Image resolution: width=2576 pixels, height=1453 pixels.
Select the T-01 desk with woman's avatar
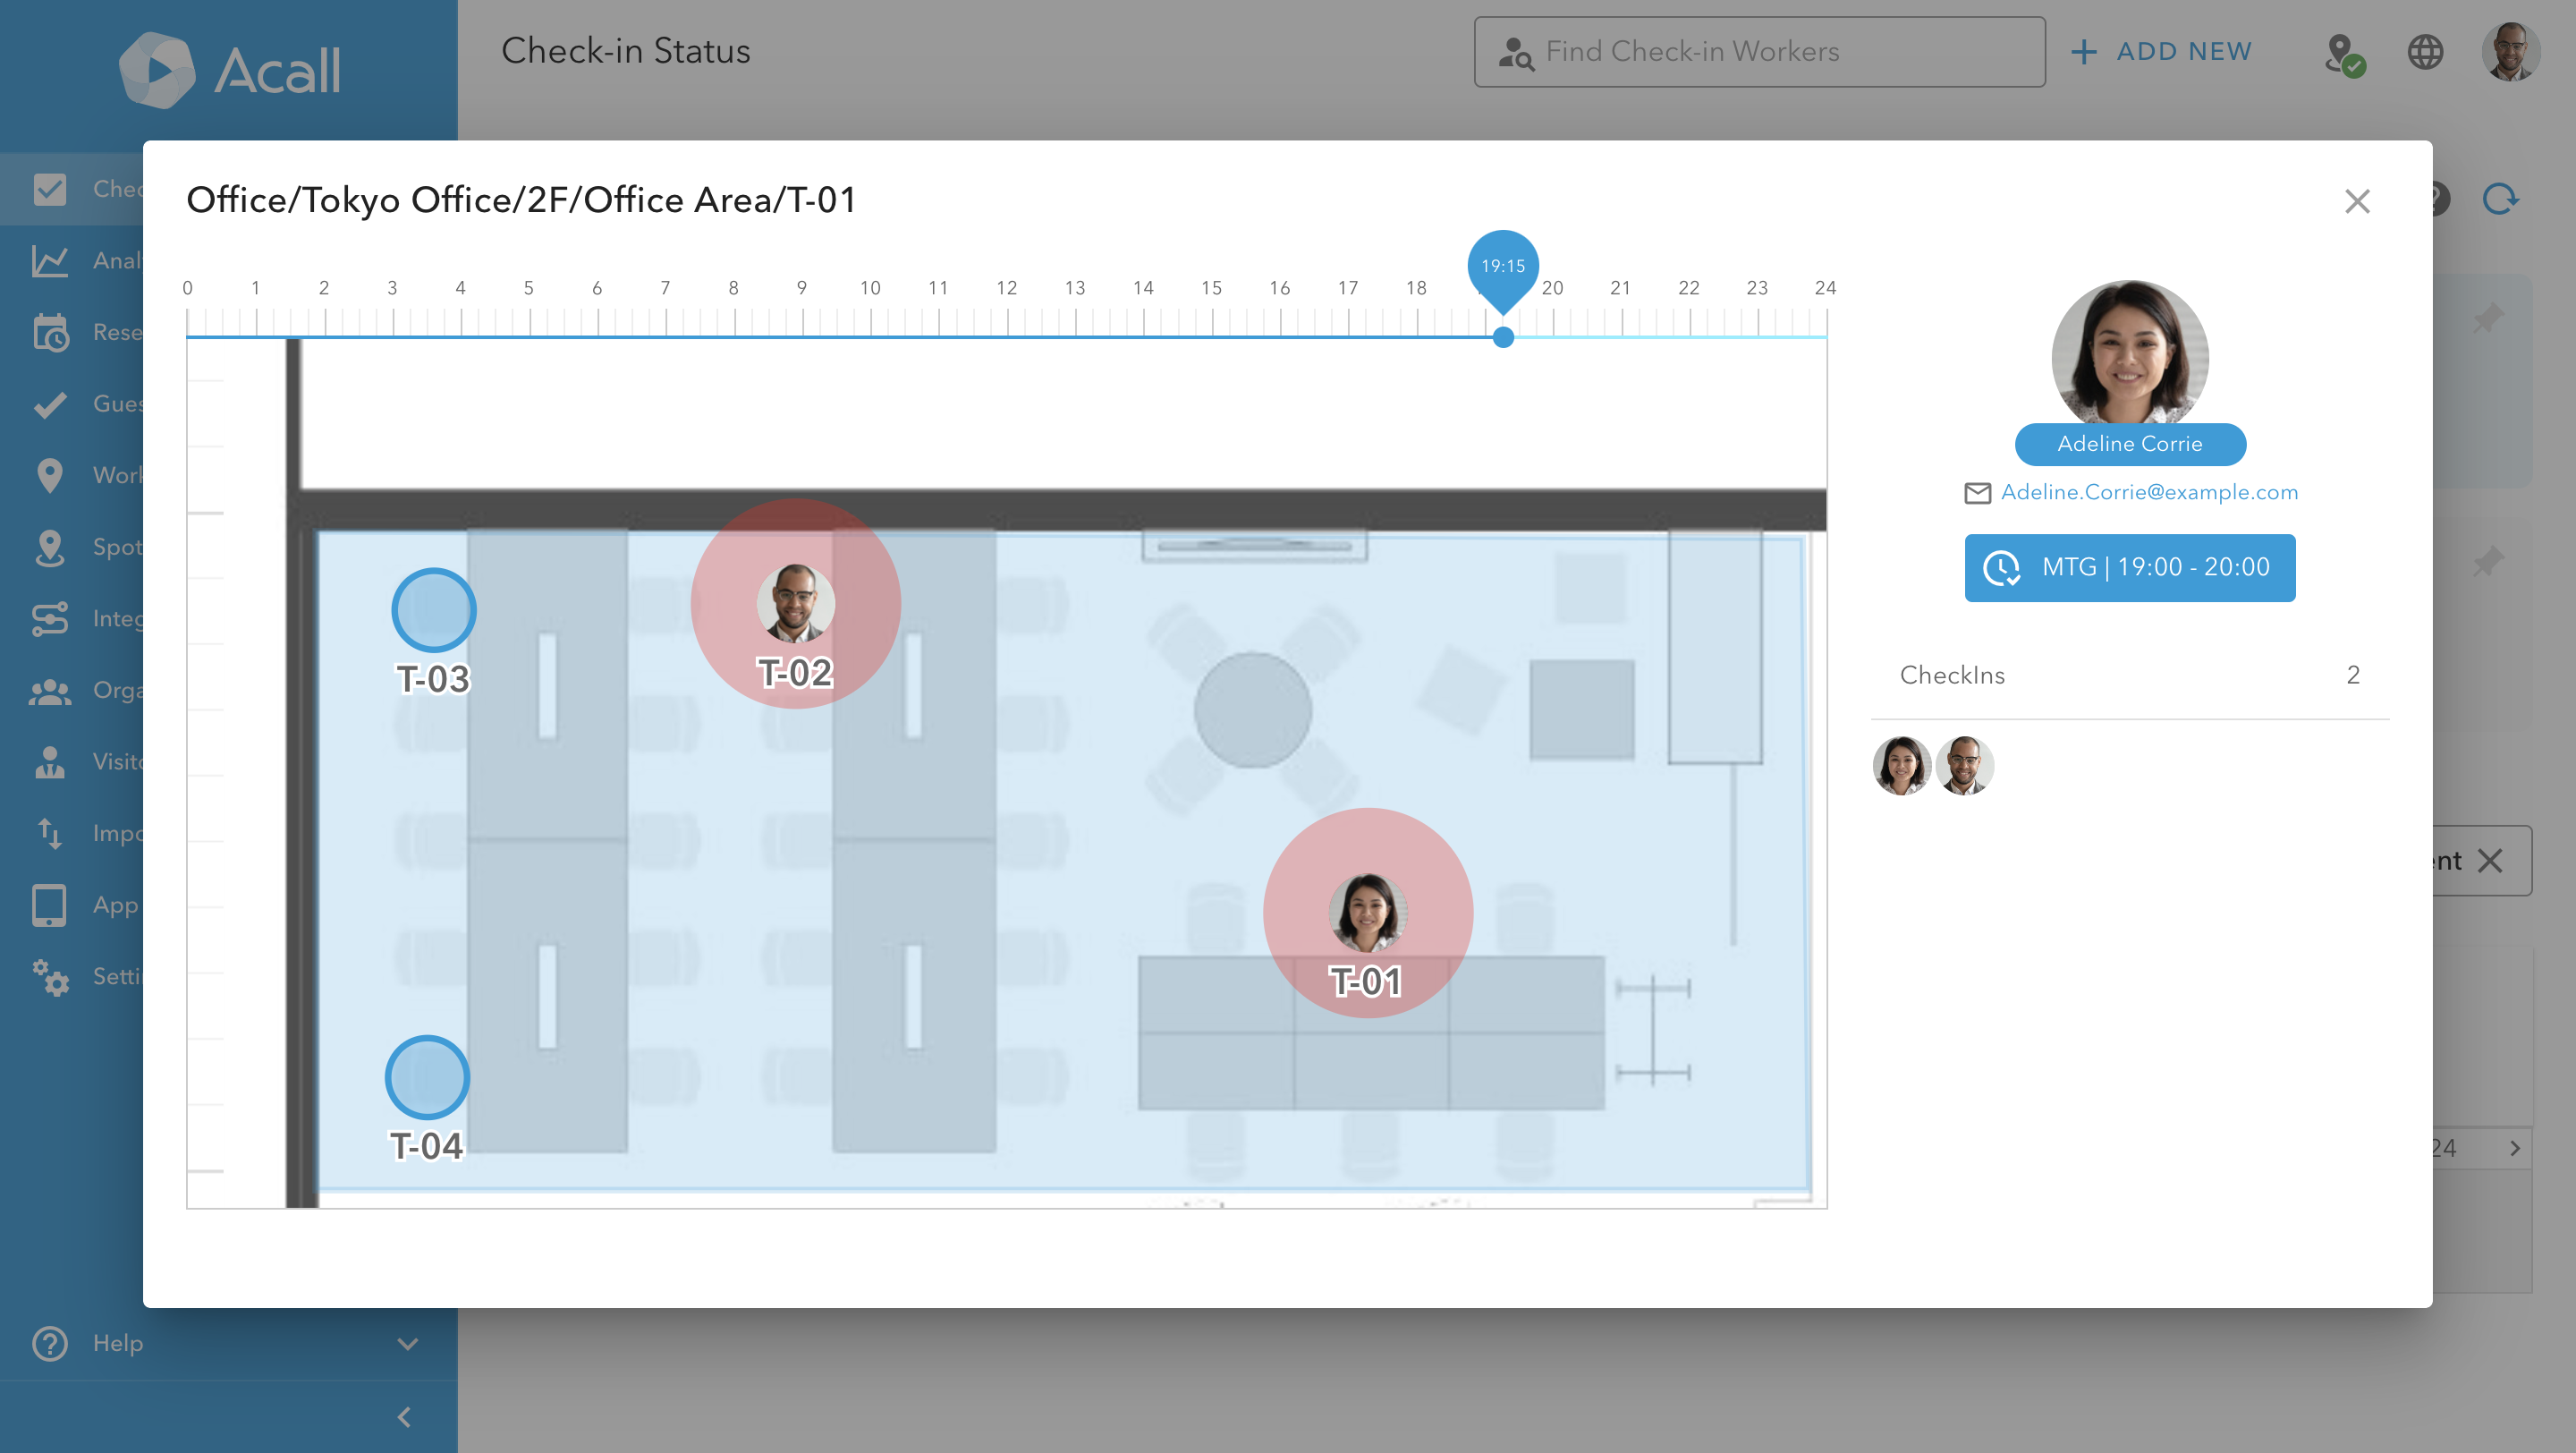(1368, 913)
